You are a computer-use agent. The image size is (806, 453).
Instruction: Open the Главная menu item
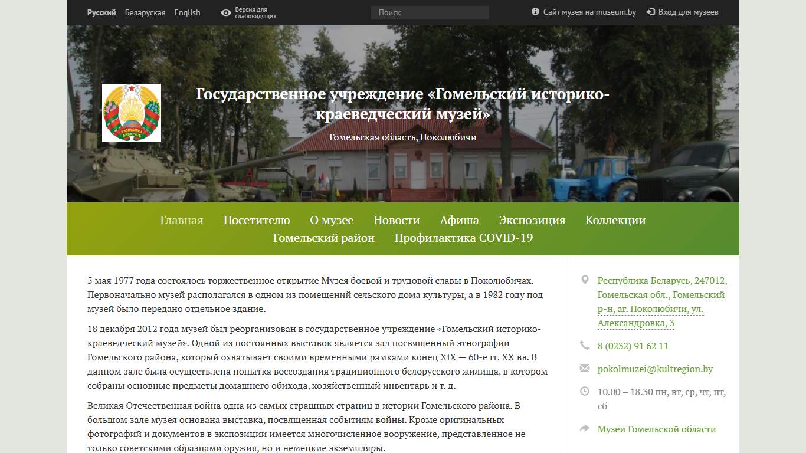[x=182, y=220]
